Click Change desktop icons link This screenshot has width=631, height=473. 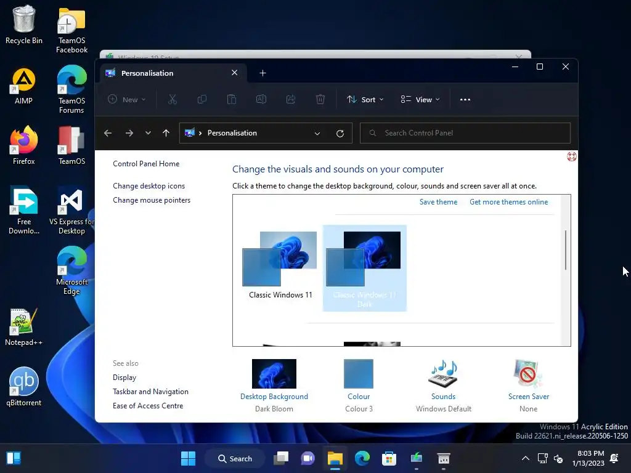tap(149, 186)
